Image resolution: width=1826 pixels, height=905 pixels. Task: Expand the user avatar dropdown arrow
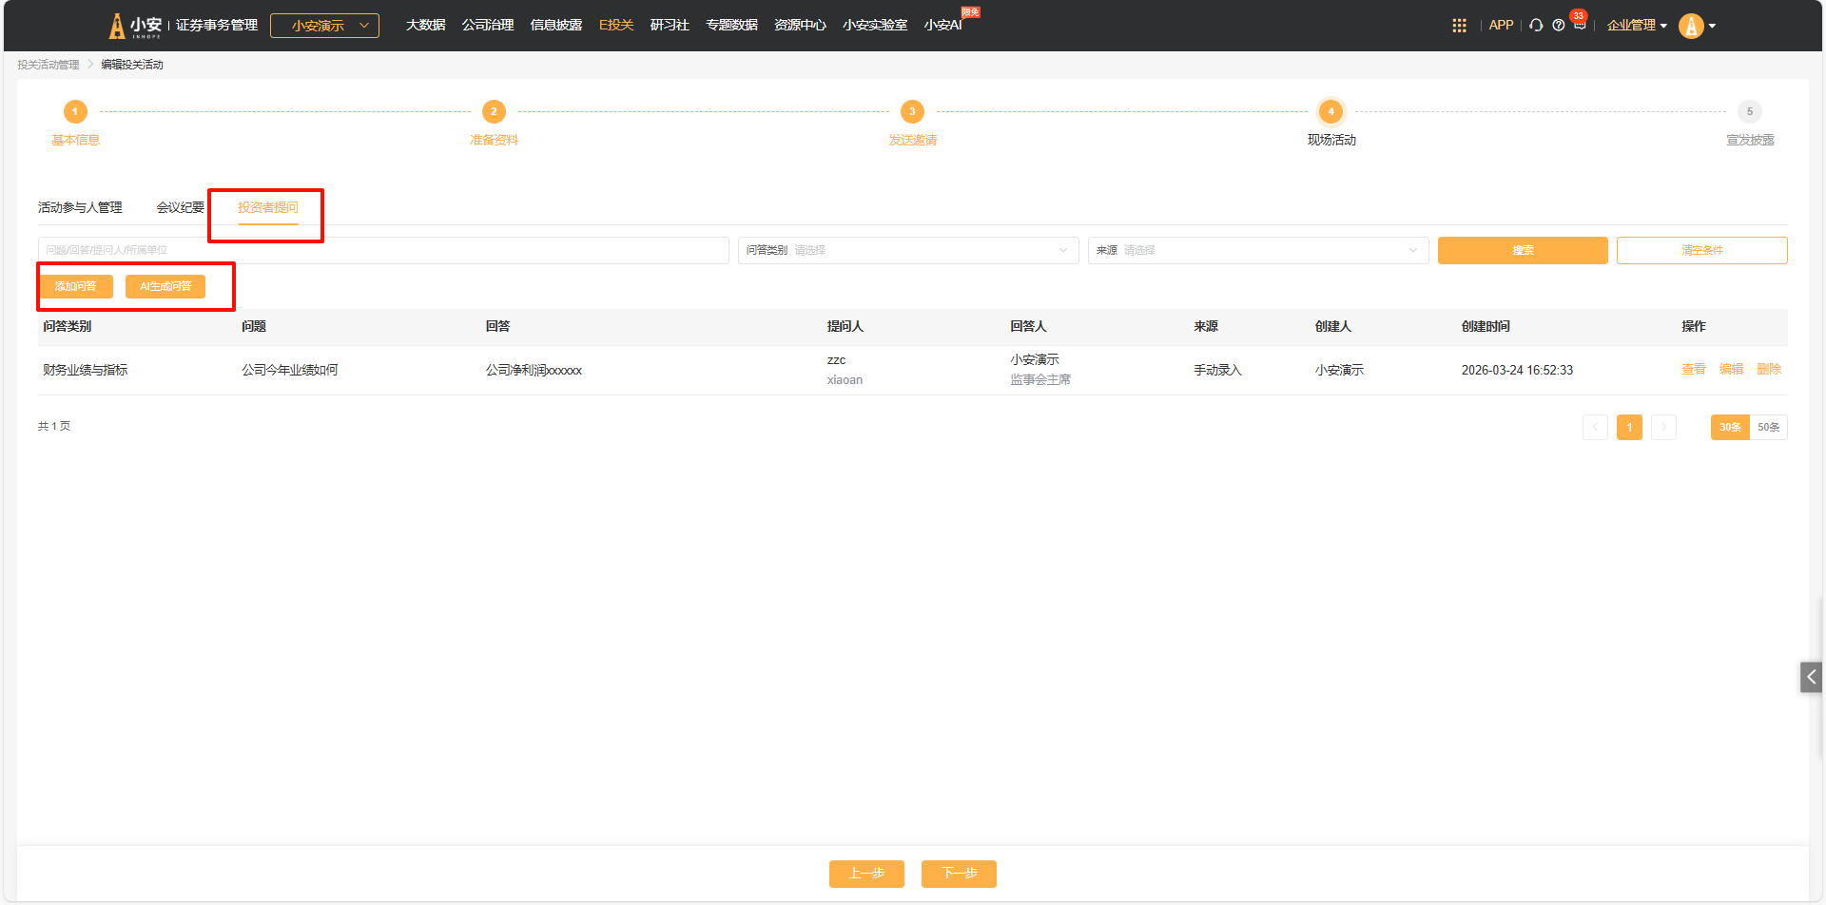[1712, 26]
